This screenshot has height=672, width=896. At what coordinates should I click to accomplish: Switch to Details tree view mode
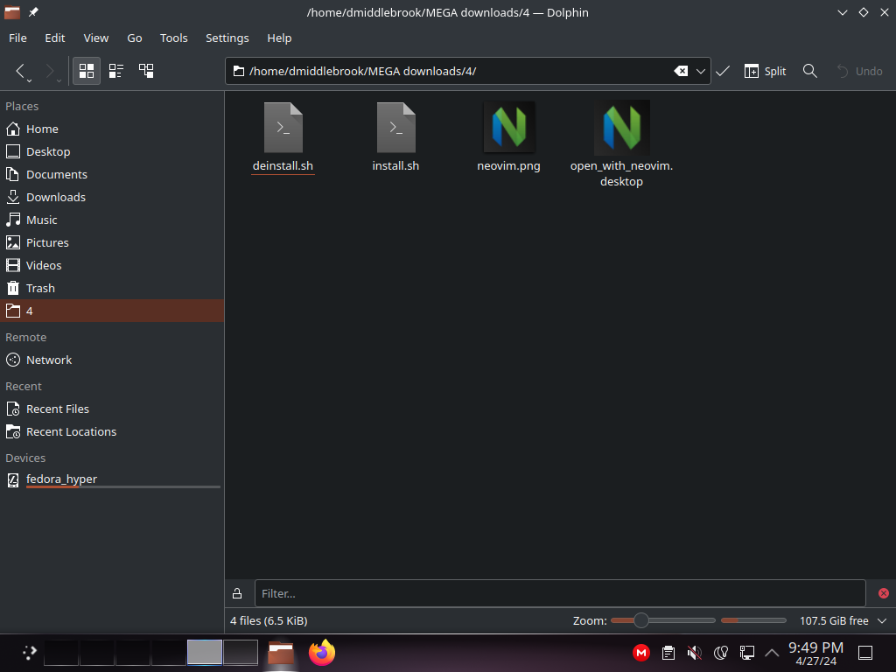click(x=146, y=71)
